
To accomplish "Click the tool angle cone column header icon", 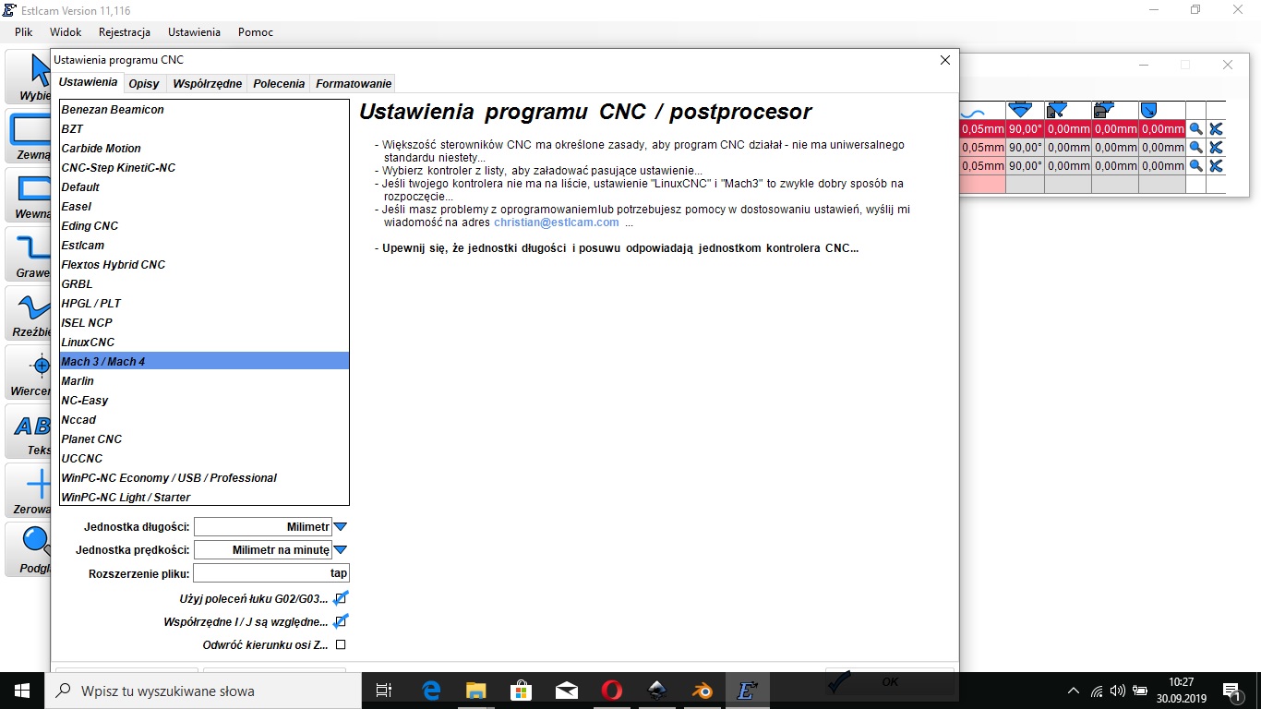I will (x=1021, y=111).
